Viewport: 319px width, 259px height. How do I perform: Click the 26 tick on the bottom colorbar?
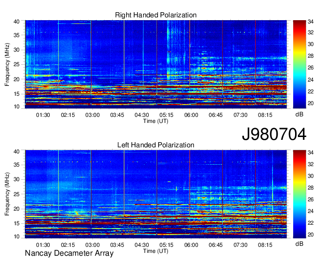click(311, 199)
